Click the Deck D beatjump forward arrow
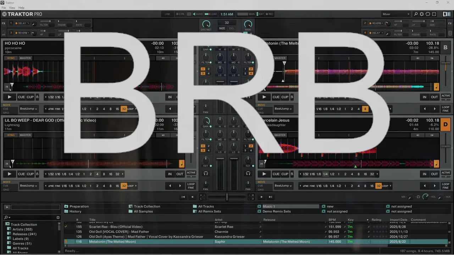 tap(434, 186)
